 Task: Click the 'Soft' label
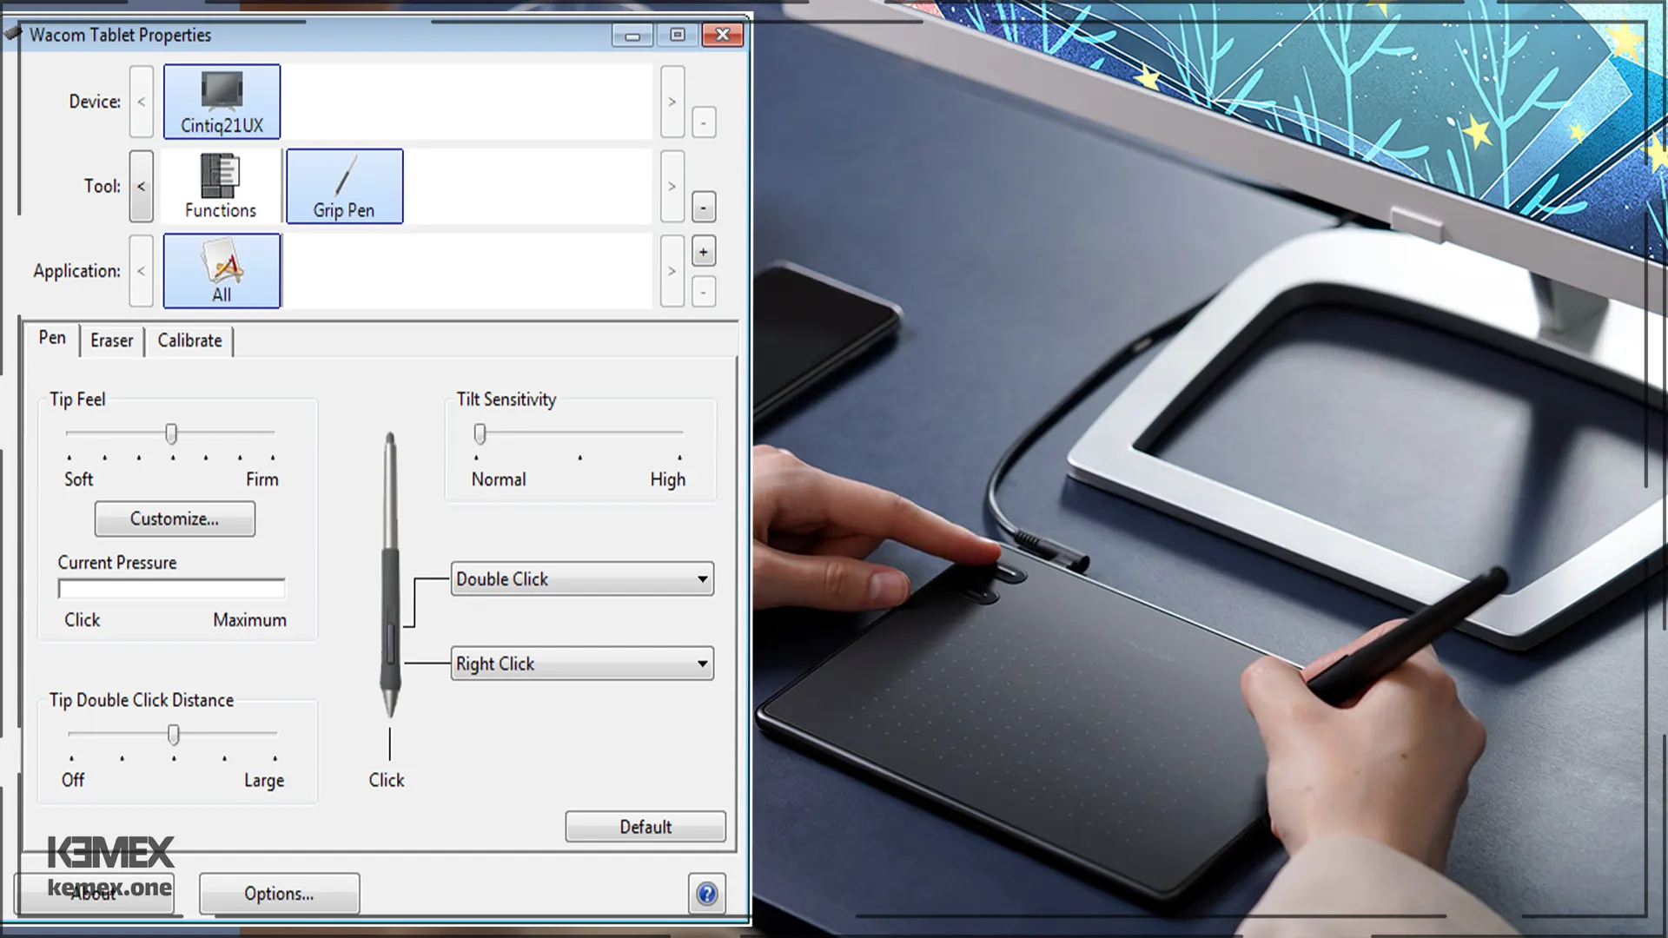click(78, 479)
